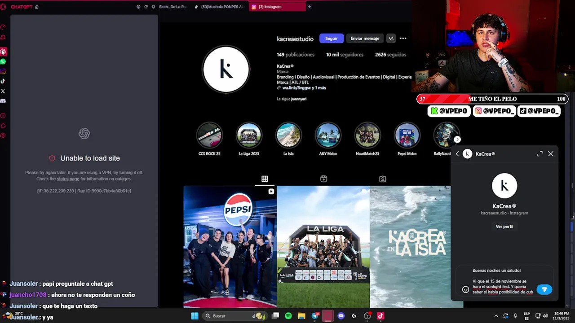Pin the ChatGPT sidebar panel
Image resolution: width=575 pixels, height=323 pixels.
coord(154,7)
